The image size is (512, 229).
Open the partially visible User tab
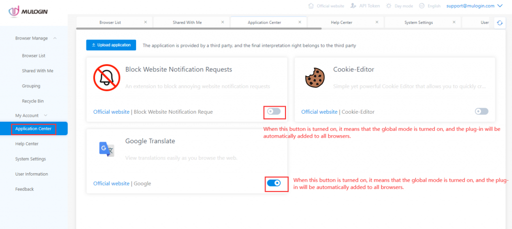(x=484, y=22)
